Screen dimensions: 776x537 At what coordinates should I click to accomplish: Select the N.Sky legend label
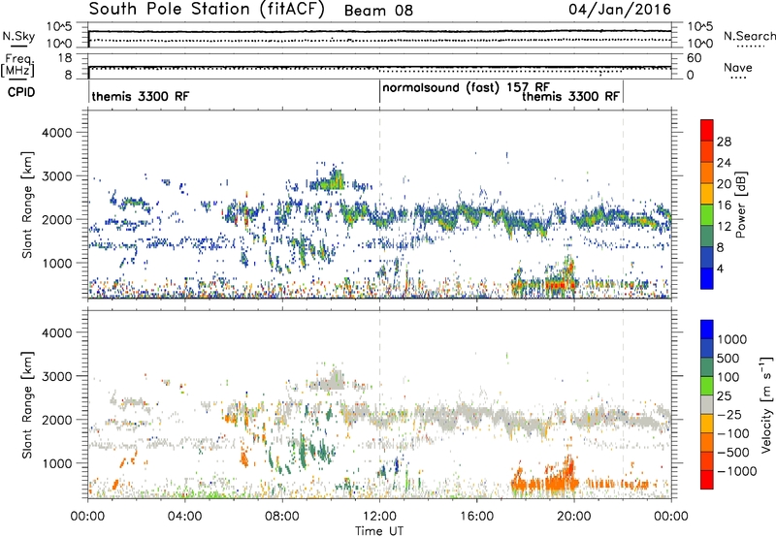(18, 36)
